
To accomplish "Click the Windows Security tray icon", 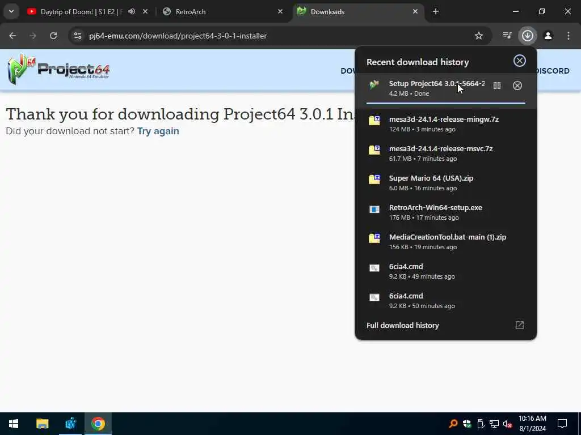I will click(x=467, y=424).
